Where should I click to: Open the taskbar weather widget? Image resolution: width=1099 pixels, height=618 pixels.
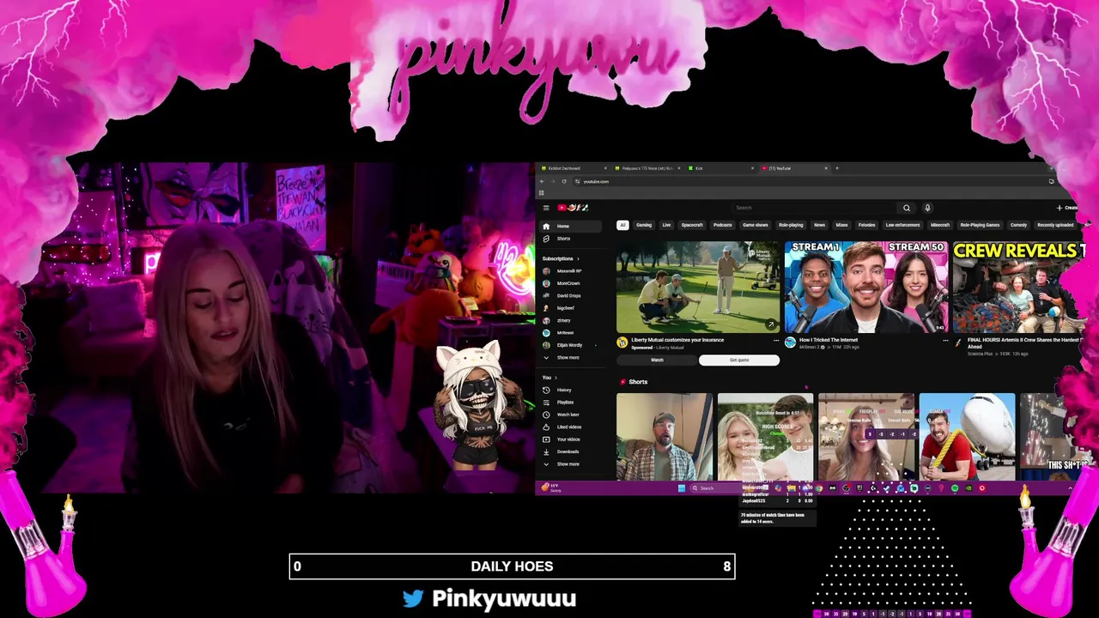coord(550,488)
